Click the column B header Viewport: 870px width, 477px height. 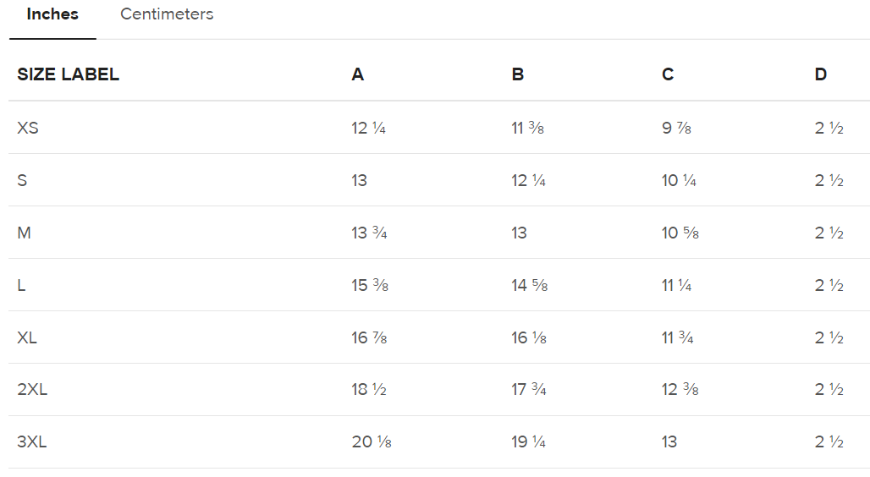tap(518, 74)
